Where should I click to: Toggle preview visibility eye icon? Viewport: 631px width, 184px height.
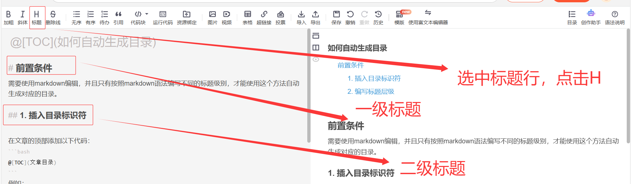point(316,59)
